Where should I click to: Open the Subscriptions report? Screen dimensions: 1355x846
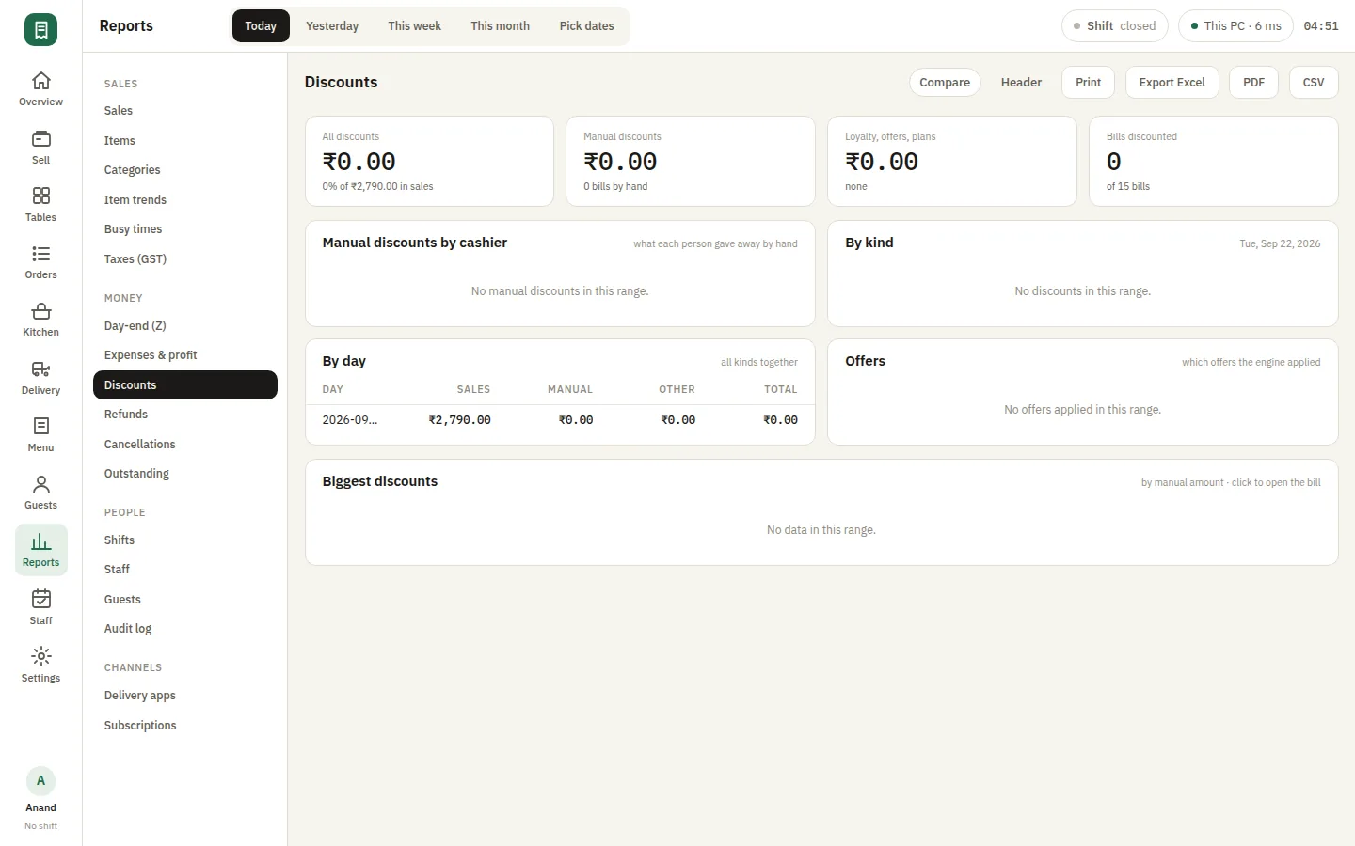[185, 726]
